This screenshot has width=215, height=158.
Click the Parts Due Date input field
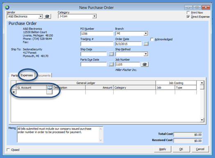[94, 64]
